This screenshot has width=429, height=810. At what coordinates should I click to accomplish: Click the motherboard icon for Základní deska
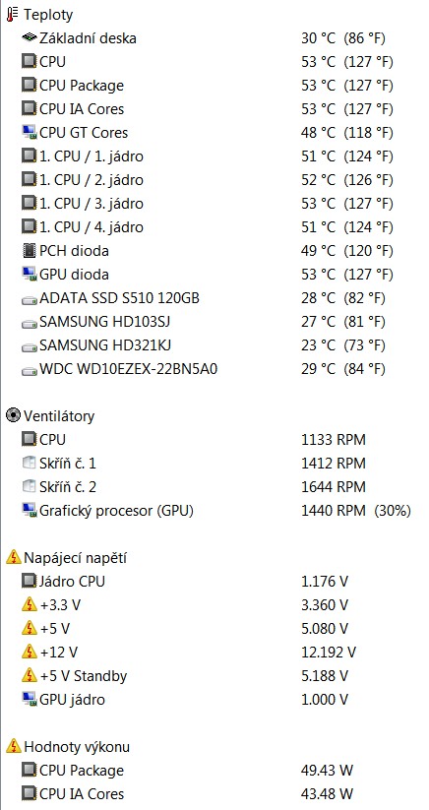30,37
